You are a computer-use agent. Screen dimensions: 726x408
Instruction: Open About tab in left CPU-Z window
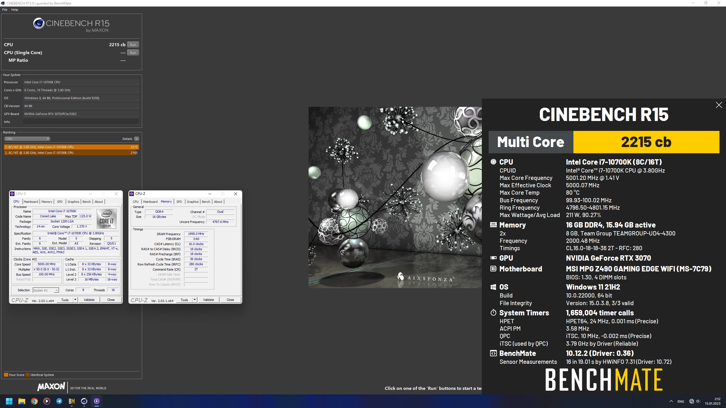pos(99,202)
